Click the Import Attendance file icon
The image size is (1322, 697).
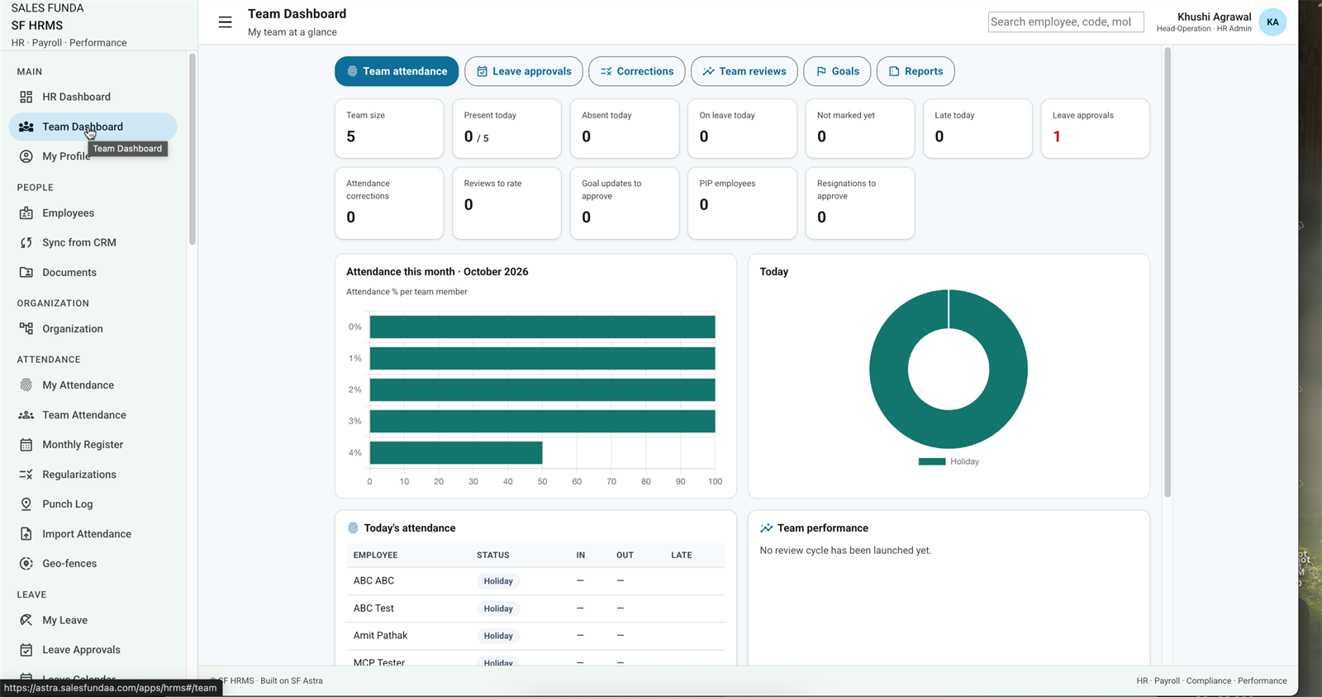(26, 534)
